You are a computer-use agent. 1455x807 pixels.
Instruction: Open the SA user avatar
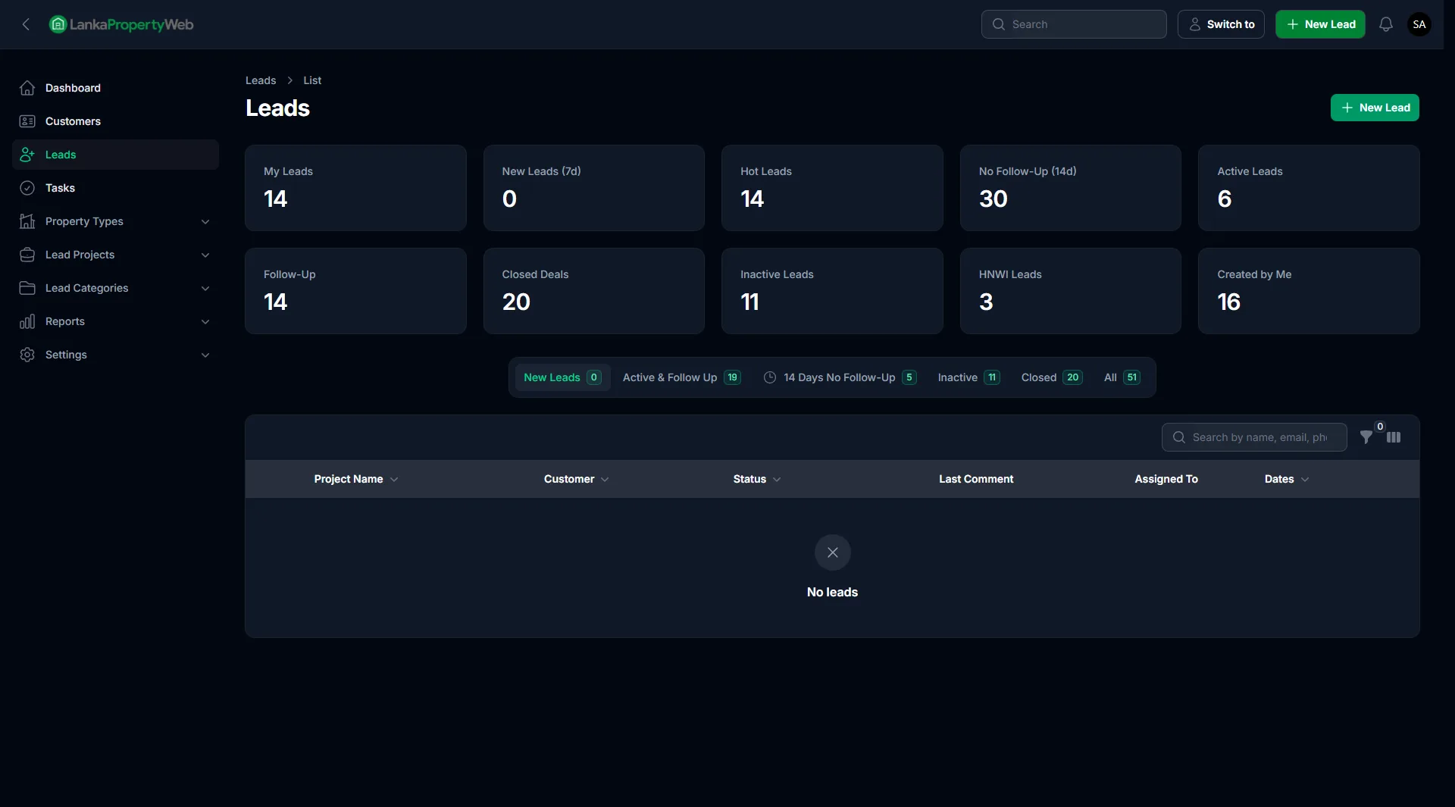pyautogui.click(x=1419, y=24)
